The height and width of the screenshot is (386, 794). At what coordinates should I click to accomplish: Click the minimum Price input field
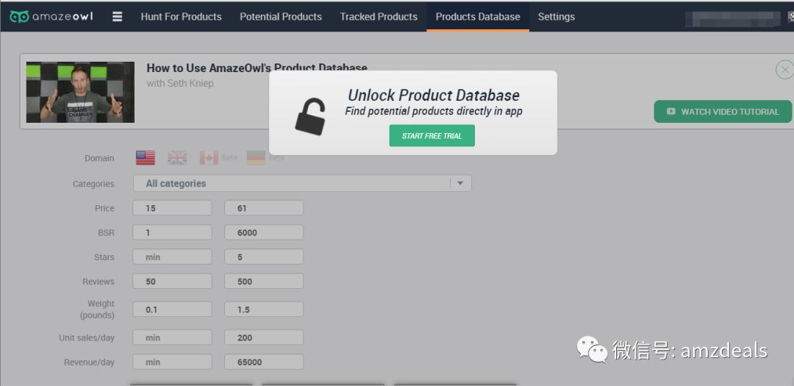tap(172, 208)
